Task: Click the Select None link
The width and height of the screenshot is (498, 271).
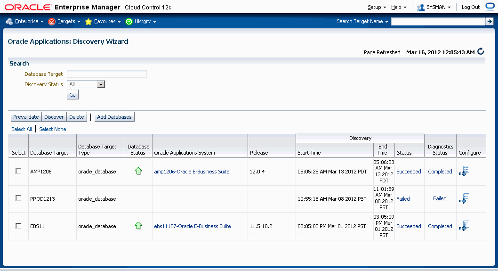Action: pyautogui.click(x=53, y=129)
